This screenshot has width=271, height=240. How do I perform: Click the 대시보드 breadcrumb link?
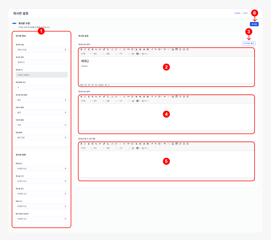click(237, 13)
